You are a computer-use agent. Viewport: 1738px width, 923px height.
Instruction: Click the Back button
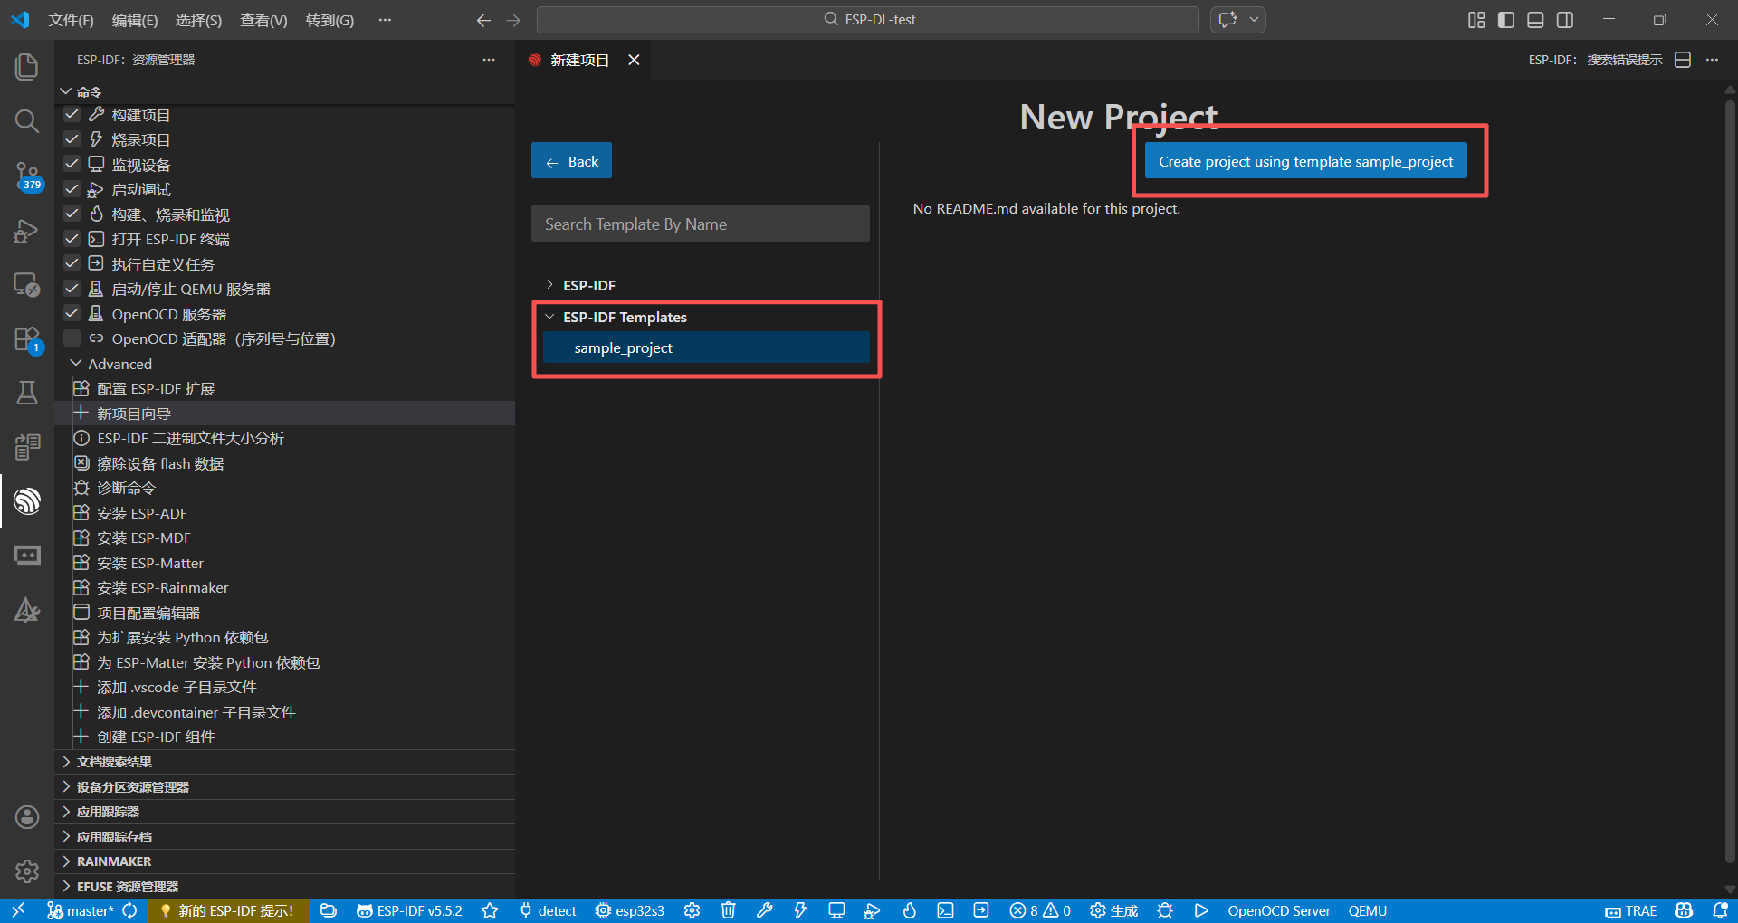tap(571, 161)
